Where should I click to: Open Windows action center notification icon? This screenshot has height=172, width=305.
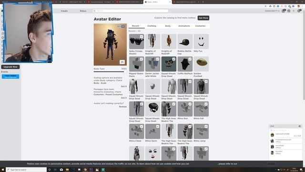click(x=301, y=170)
